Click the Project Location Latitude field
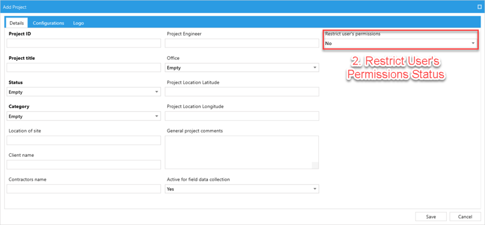Image resolution: width=485 pixels, height=225 pixels. tap(242, 92)
